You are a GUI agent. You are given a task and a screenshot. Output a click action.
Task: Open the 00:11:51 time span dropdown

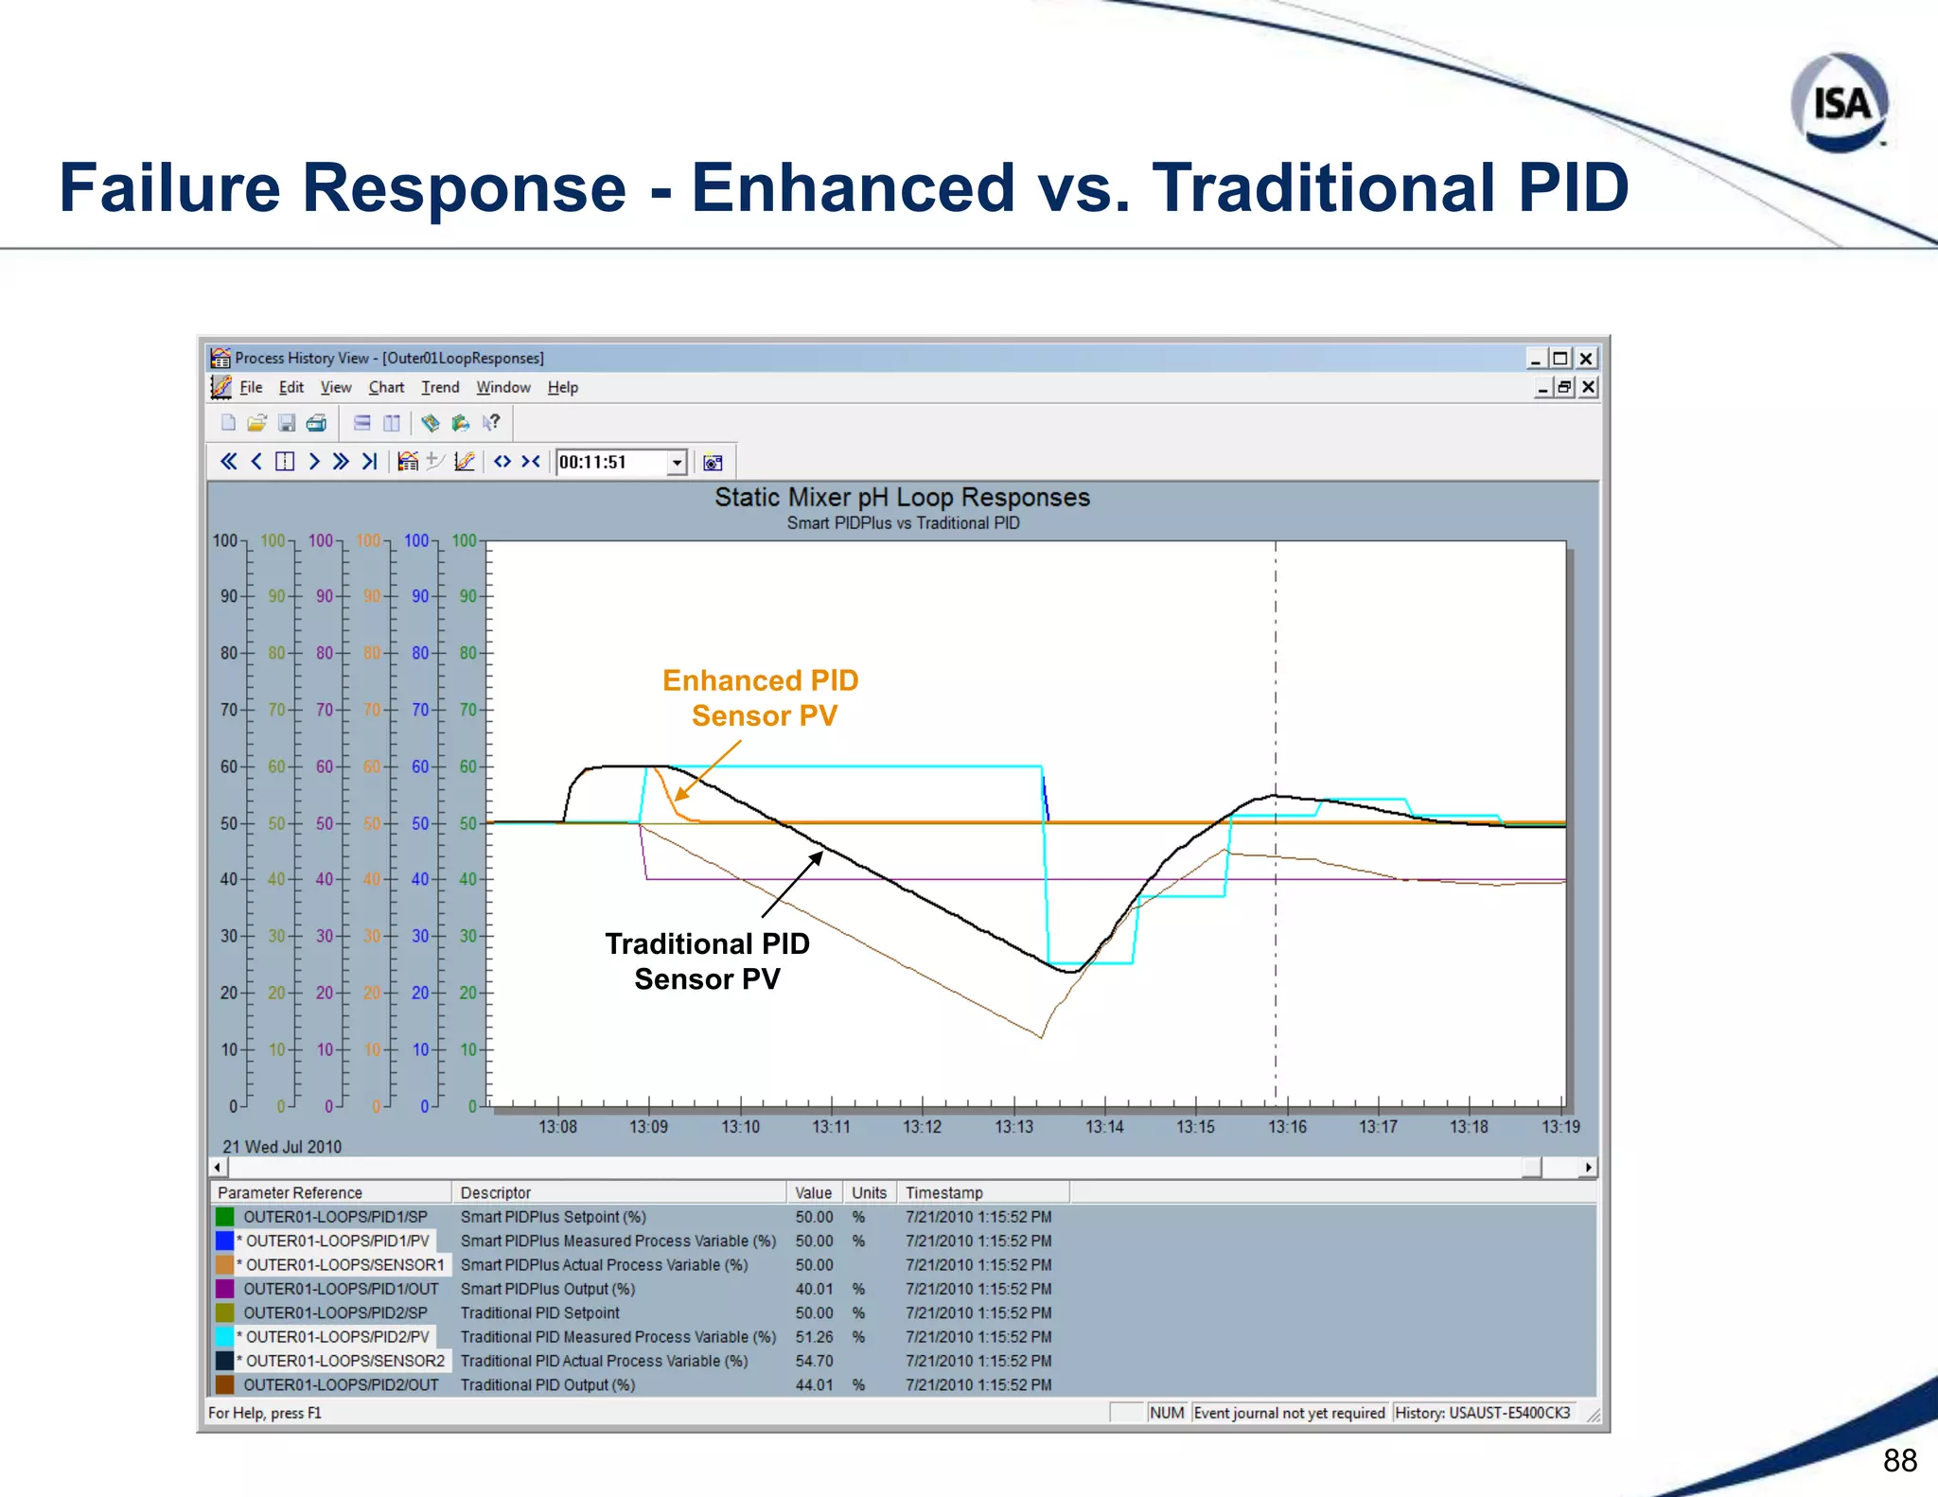(677, 463)
